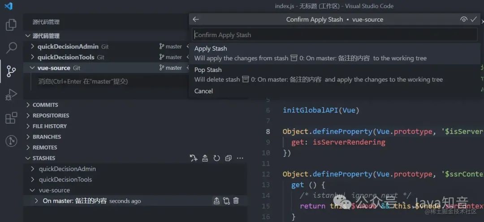
Task: Open the GitLens icon in activity bar
Action: click(11, 141)
